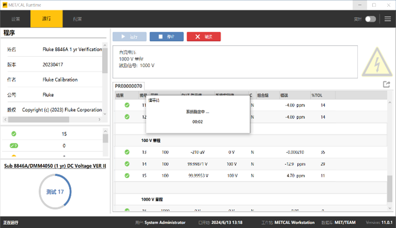Click the horizontal scroll right arrow
Image resolution: width=396 pixels, height=228 pixels.
coord(99,119)
